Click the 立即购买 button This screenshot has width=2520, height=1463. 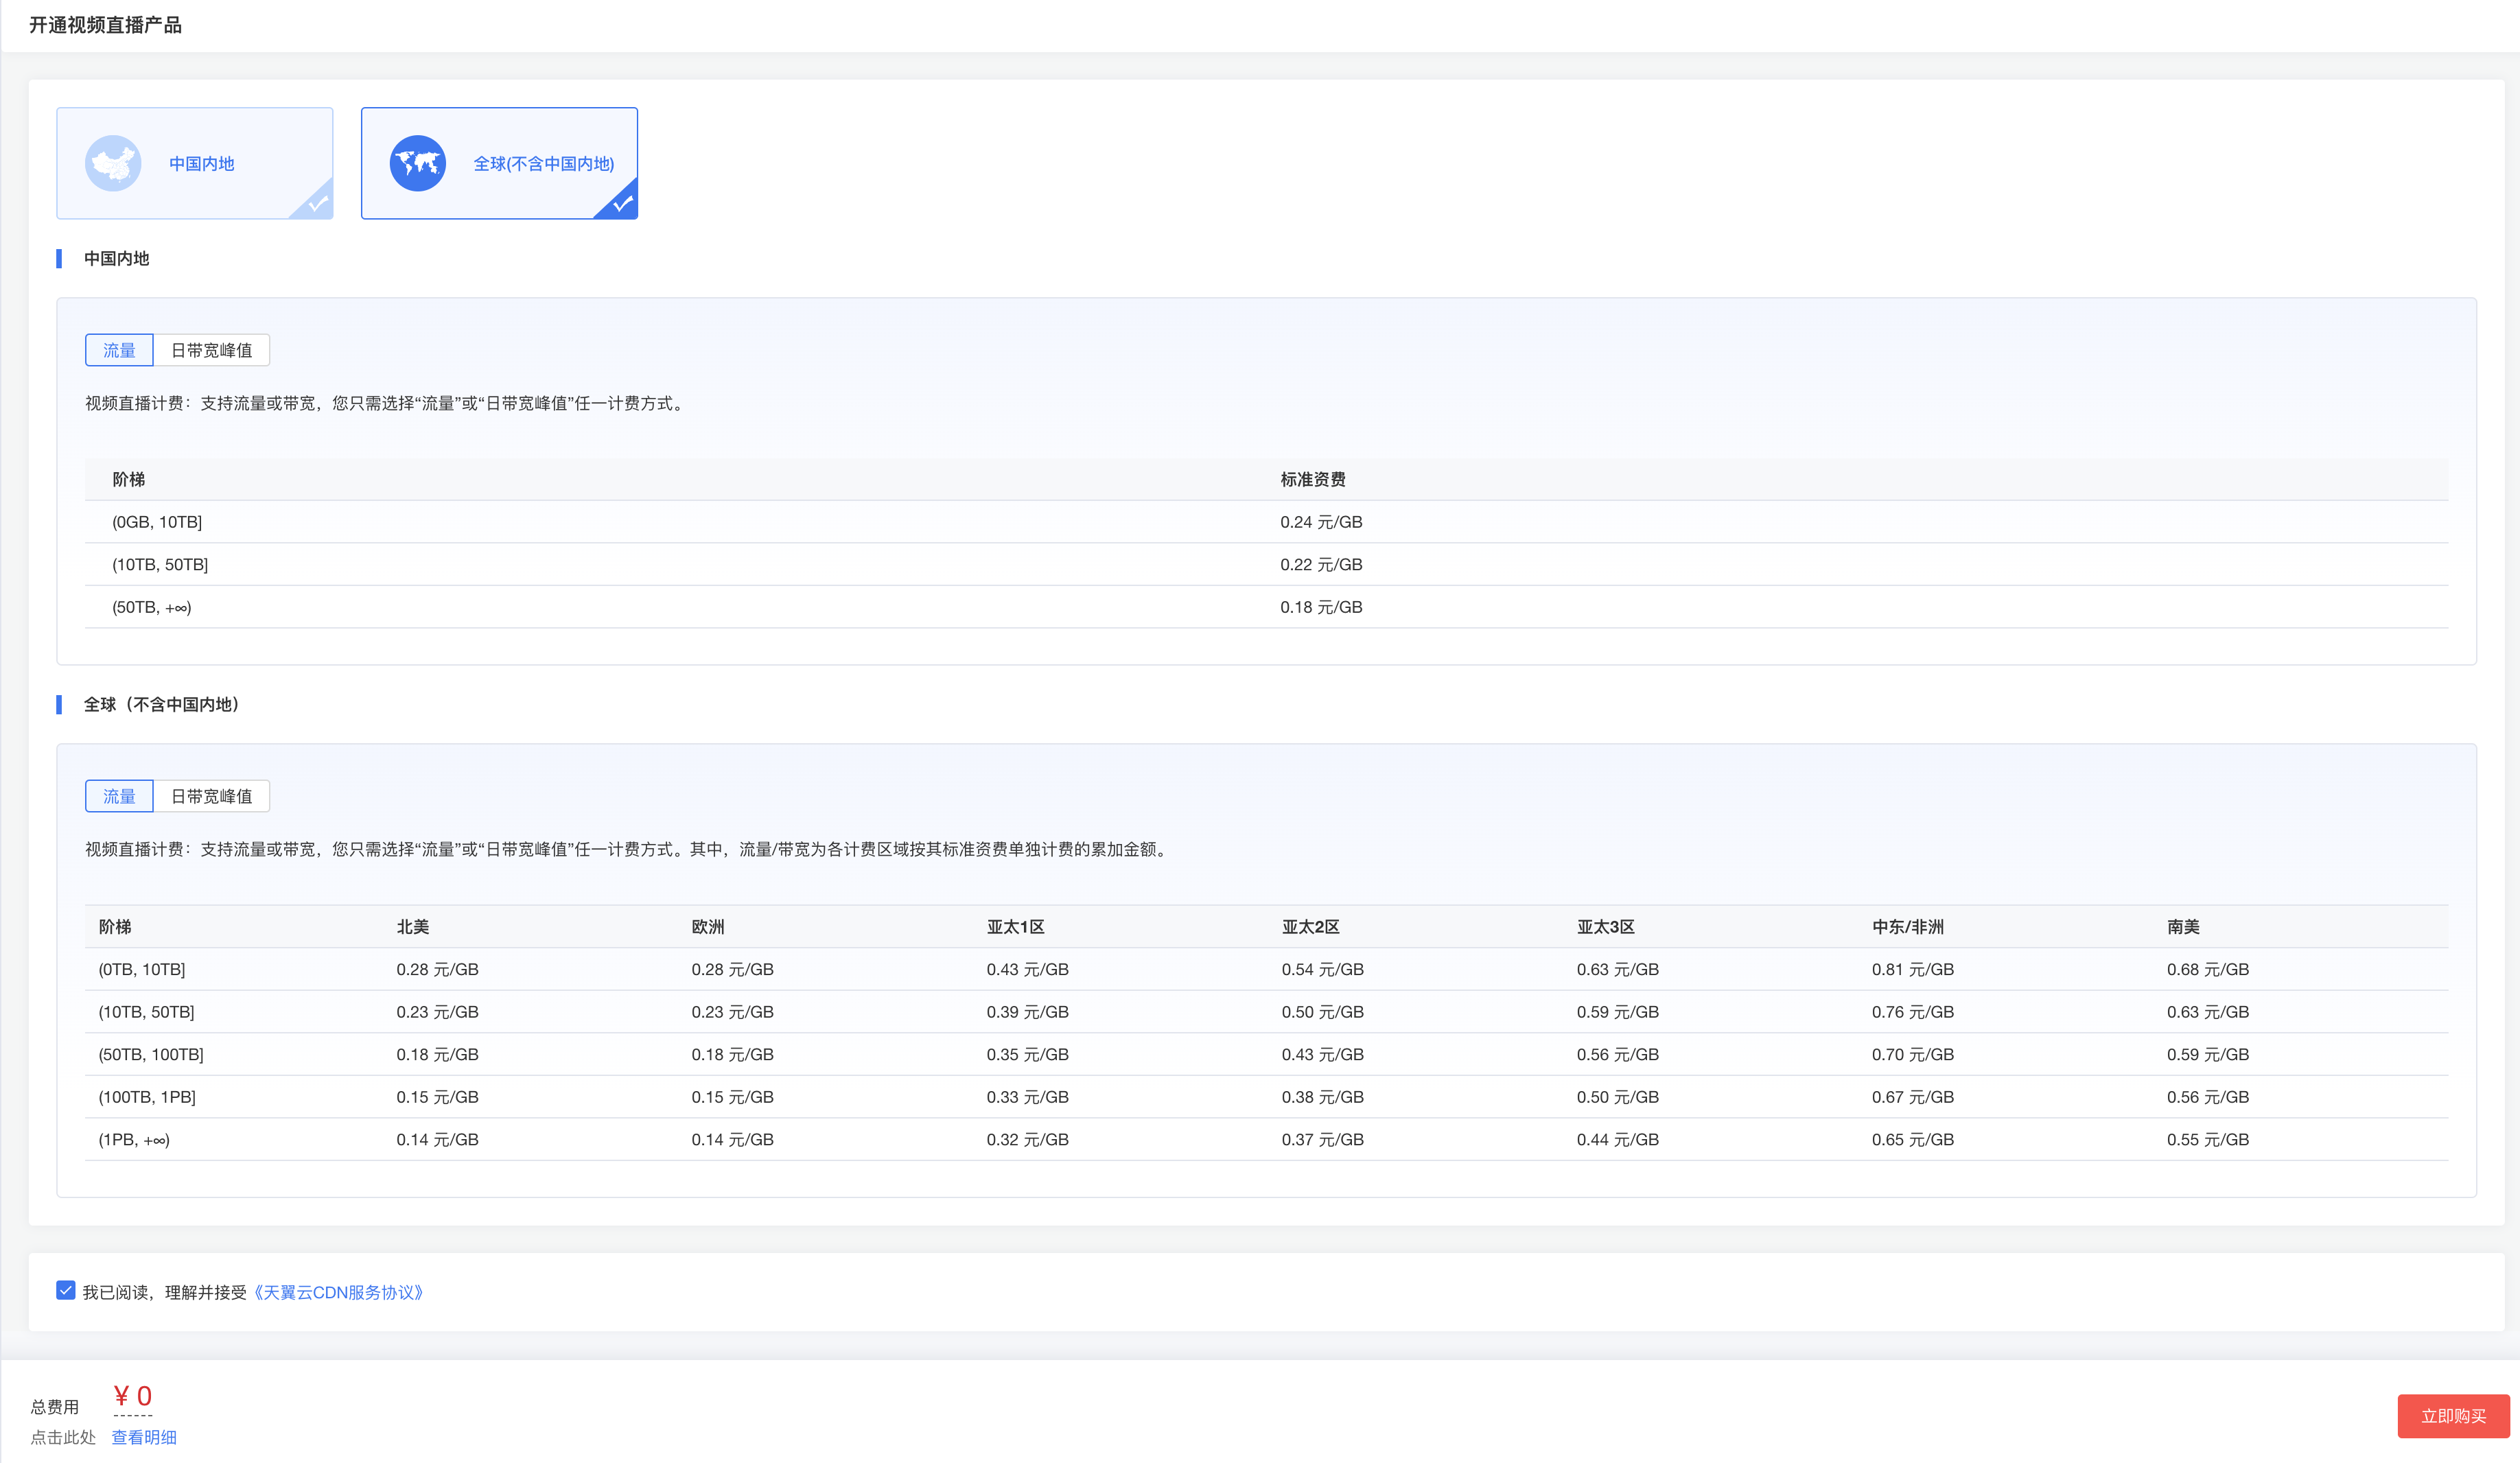point(2453,1416)
